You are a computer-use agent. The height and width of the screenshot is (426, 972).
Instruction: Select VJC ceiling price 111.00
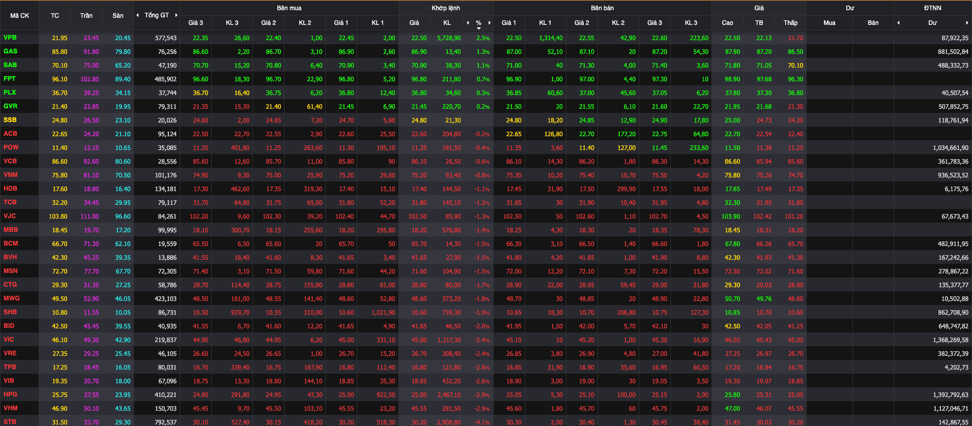(x=90, y=217)
